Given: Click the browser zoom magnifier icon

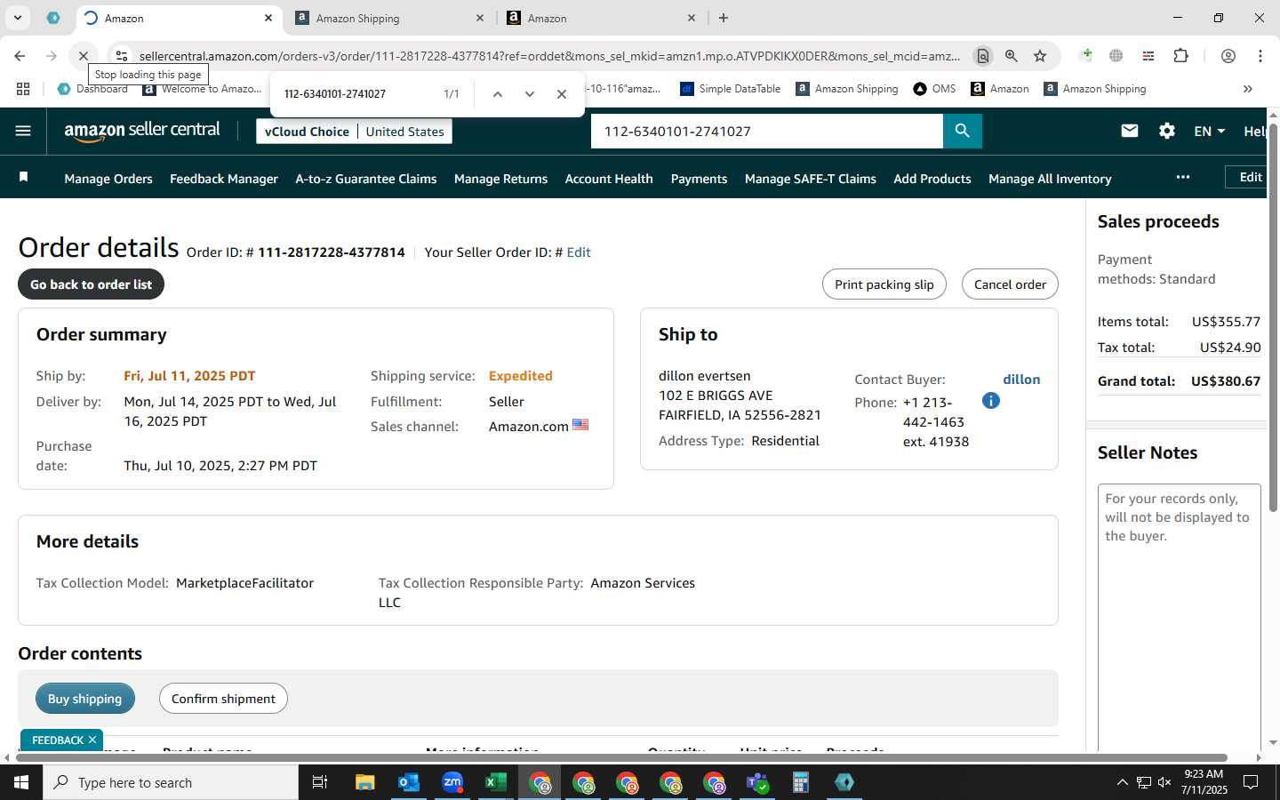Looking at the screenshot, I should 1012,55.
